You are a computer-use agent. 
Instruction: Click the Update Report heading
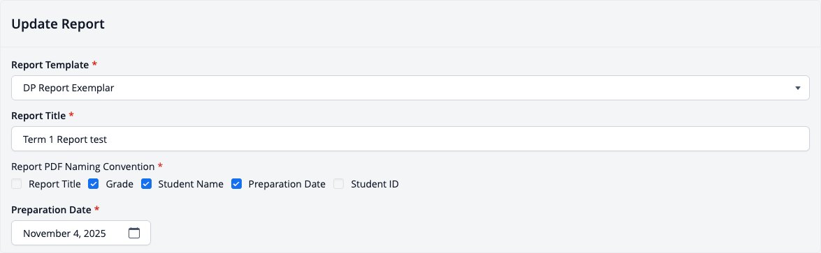pos(57,24)
